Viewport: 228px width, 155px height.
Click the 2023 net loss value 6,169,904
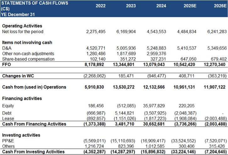(x=126, y=32)
